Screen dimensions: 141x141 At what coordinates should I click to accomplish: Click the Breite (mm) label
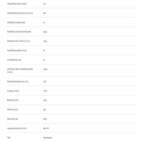tap(13, 100)
